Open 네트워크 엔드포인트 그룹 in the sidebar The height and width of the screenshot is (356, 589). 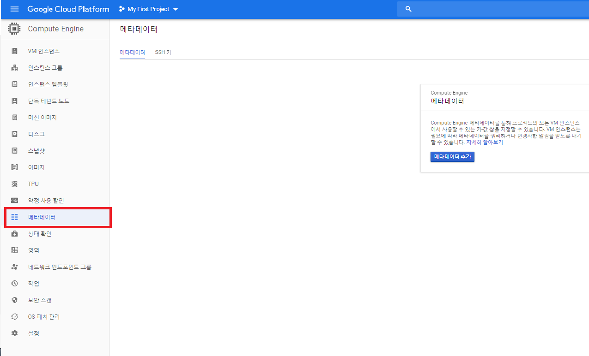pos(60,267)
